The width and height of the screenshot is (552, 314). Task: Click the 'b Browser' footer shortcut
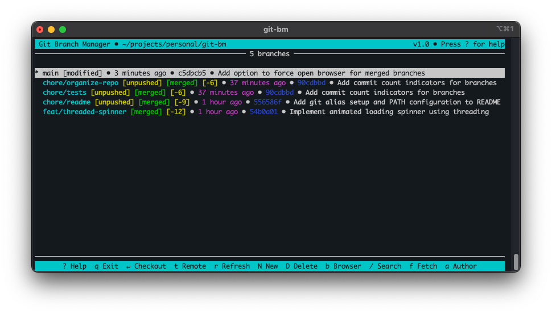tap(343, 266)
